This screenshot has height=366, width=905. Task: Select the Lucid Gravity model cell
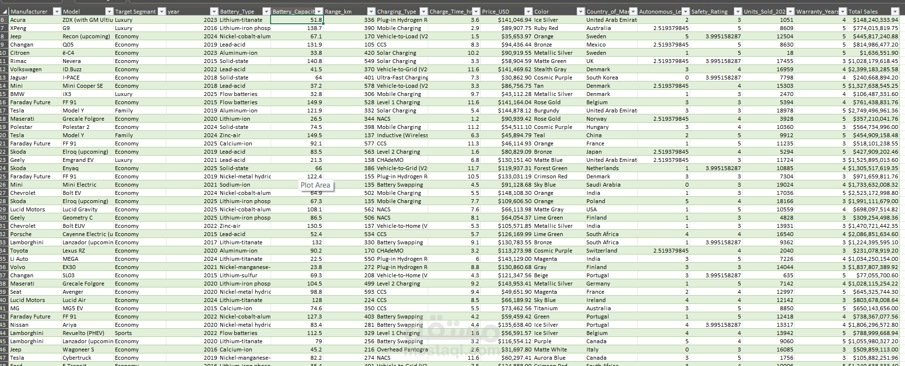click(x=87, y=209)
